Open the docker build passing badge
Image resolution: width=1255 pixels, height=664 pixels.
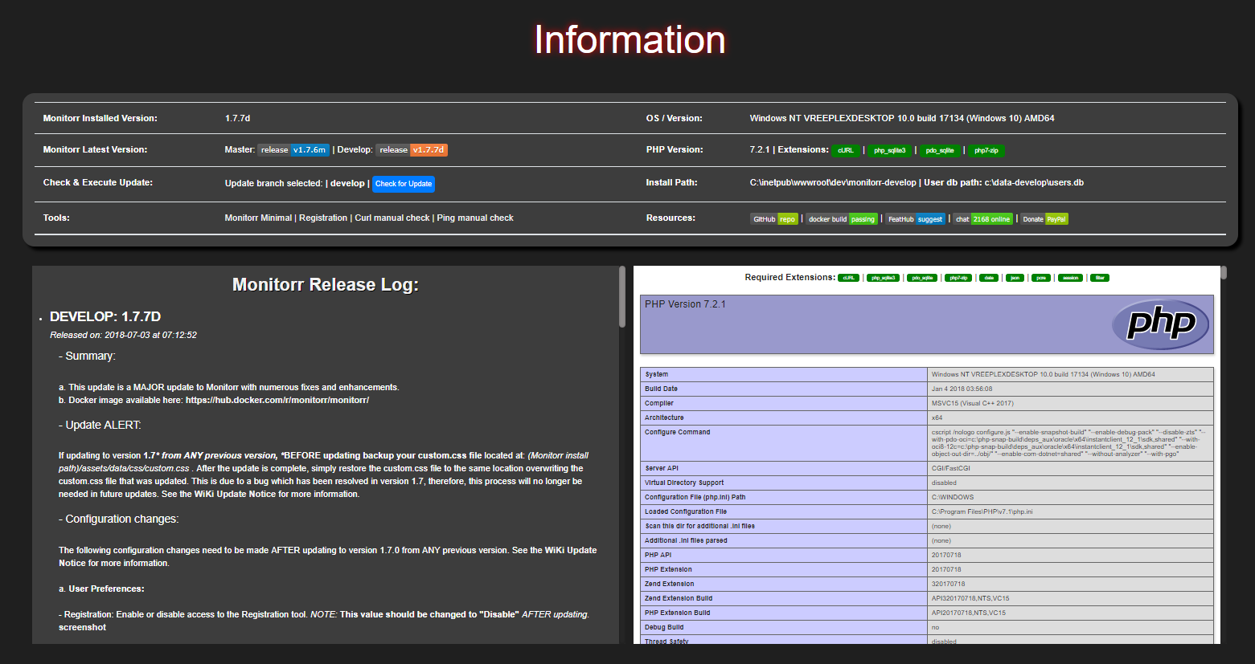click(x=841, y=218)
